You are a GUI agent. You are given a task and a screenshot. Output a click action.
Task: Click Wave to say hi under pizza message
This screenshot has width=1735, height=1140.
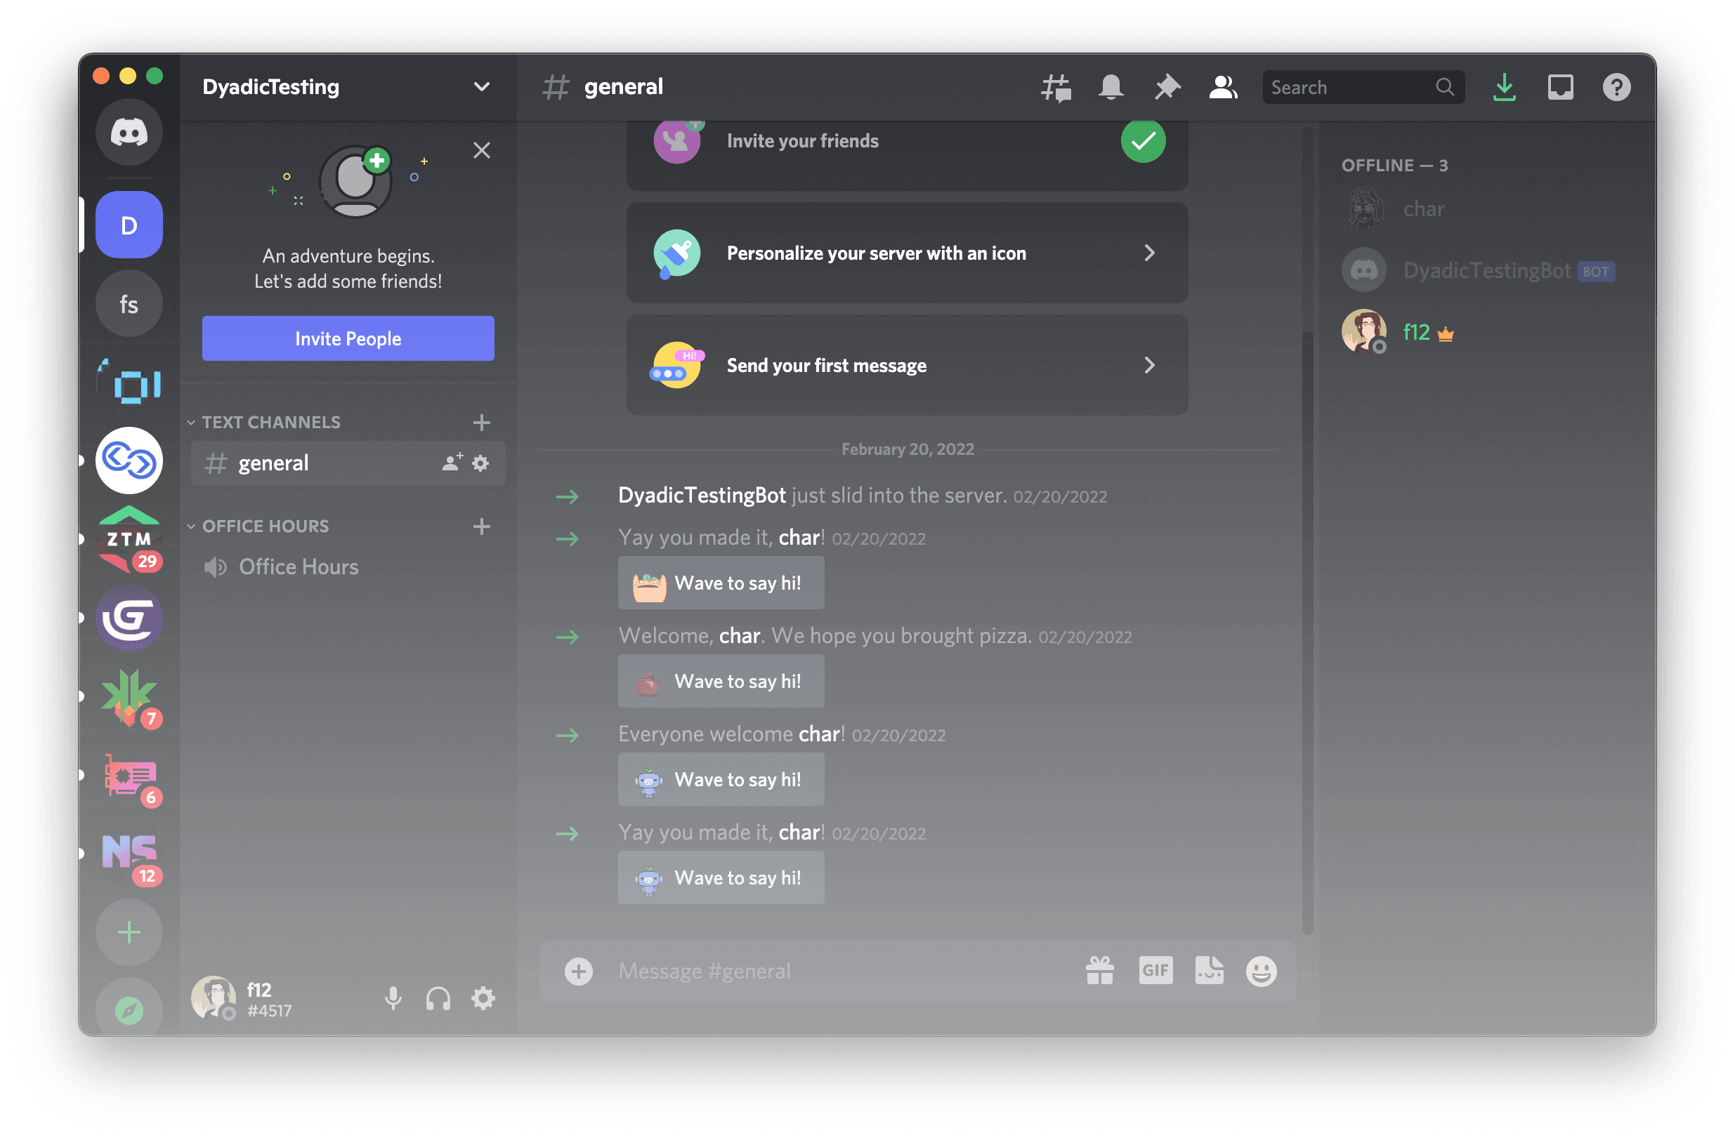(x=721, y=682)
